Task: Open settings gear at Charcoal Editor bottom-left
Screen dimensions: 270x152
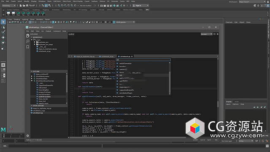Action: [27, 136]
